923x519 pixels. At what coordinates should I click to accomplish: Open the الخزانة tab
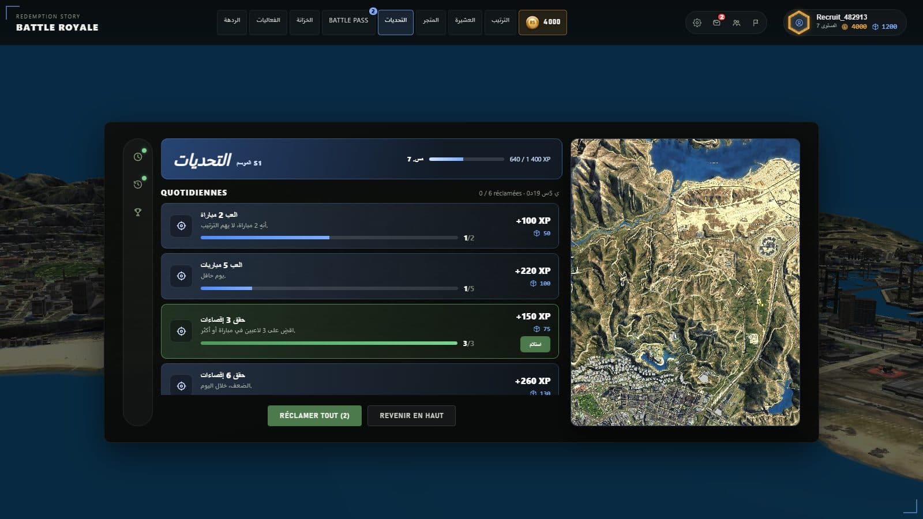point(305,22)
